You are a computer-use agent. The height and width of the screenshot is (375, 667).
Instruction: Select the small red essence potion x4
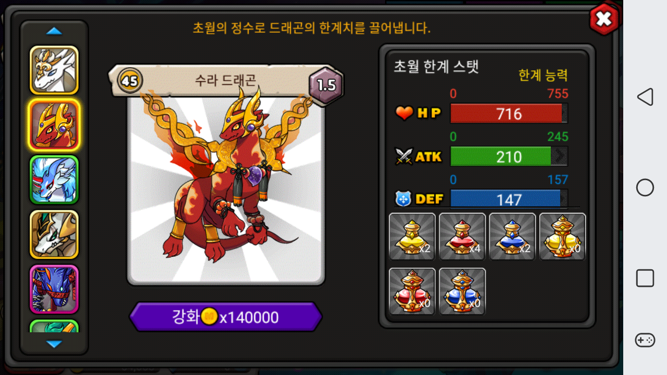coord(462,236)
